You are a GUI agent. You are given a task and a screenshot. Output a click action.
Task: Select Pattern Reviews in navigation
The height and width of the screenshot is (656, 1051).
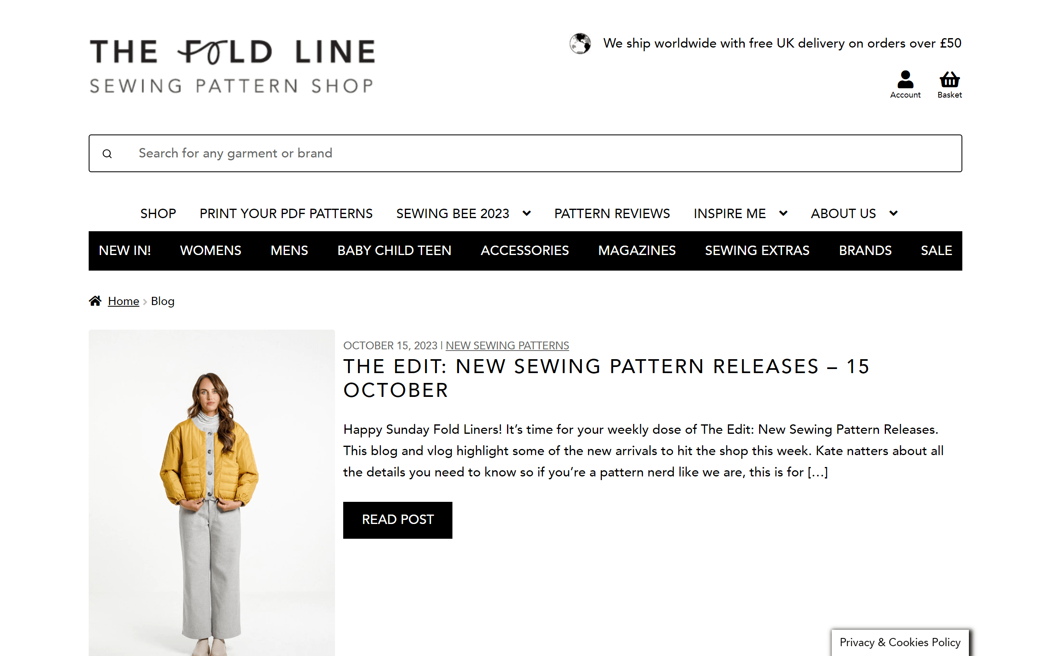[x=612, y=214]
